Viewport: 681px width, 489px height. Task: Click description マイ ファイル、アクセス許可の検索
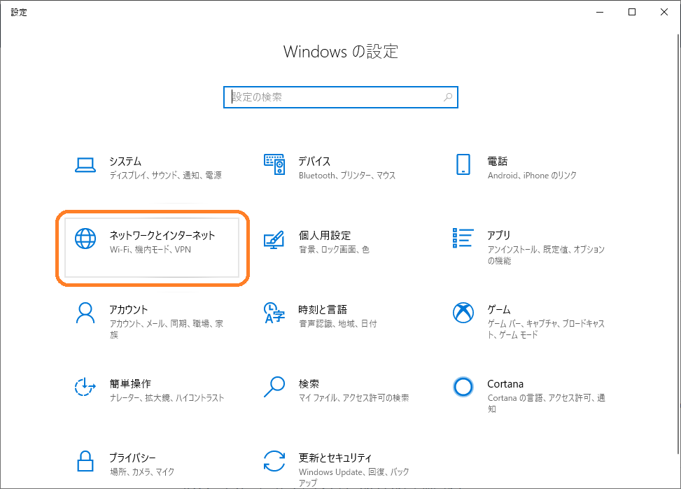pyautogui.click(x=353, y=398)
